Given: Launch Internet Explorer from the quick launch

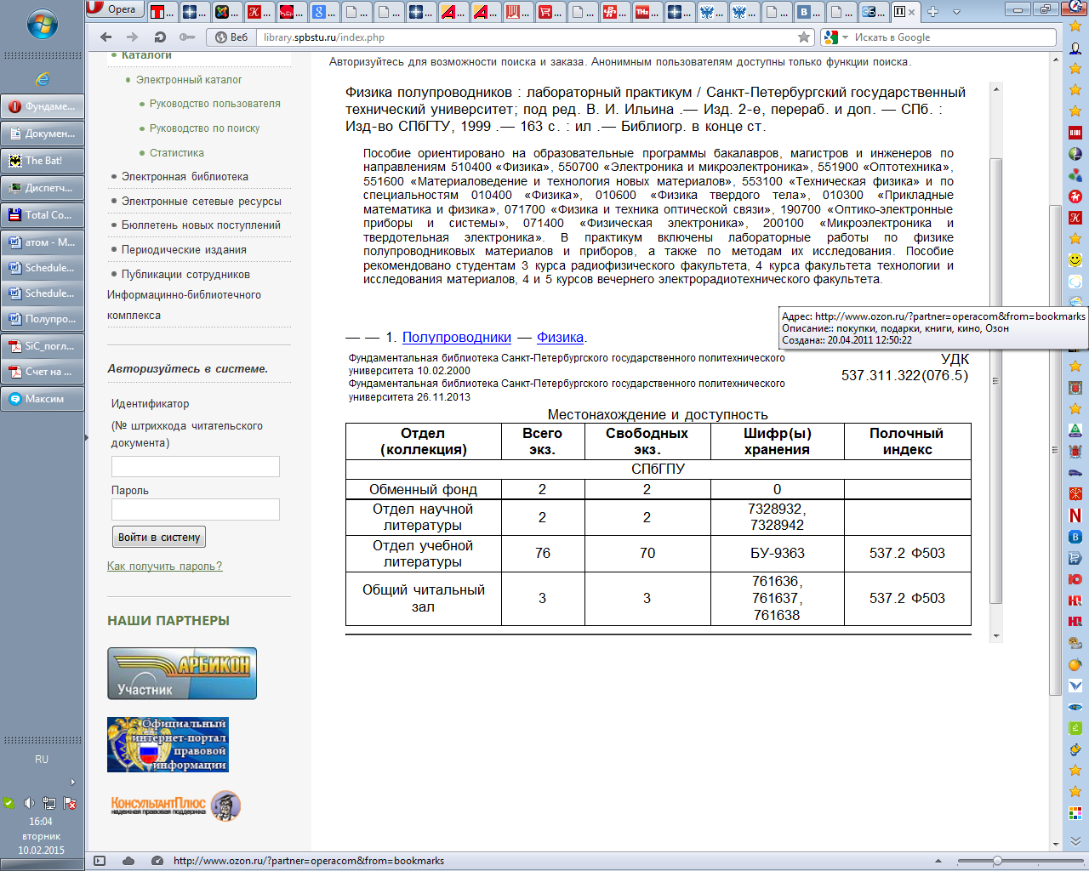Looking at the screenshot, I should pyautogui.click(x=42, y=79).
